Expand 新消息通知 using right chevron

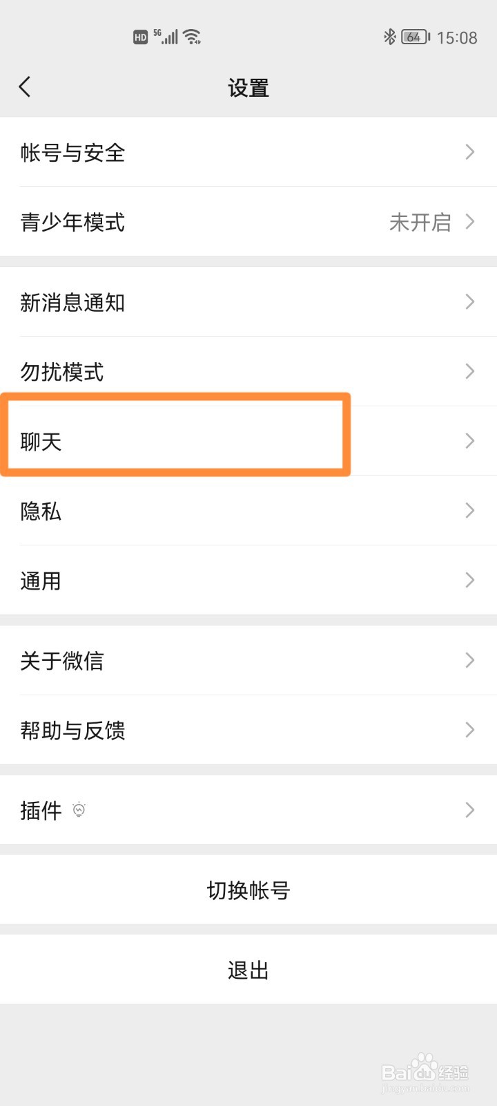470,301
